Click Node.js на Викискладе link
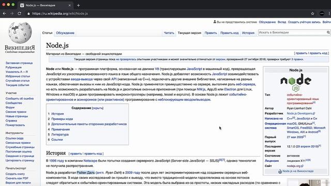Image resolution: width=331 pixels, height=186 pixels. (x=298, y=172)
